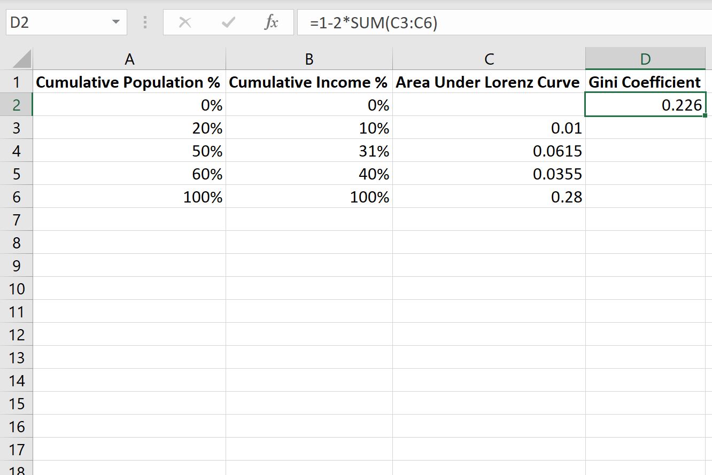Select row 6 header
712x475 pixels.
(x=17, y=197)
